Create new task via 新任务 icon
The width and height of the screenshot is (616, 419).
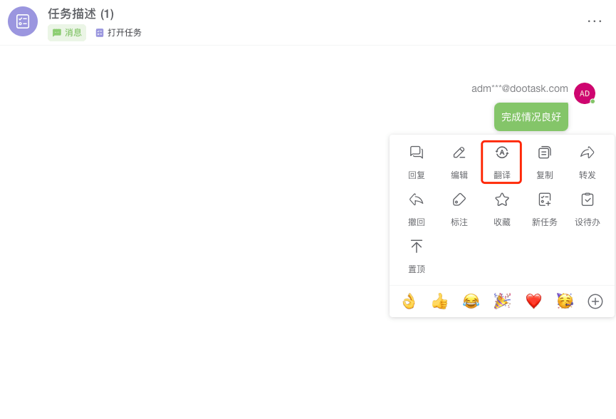coord(545,200)
